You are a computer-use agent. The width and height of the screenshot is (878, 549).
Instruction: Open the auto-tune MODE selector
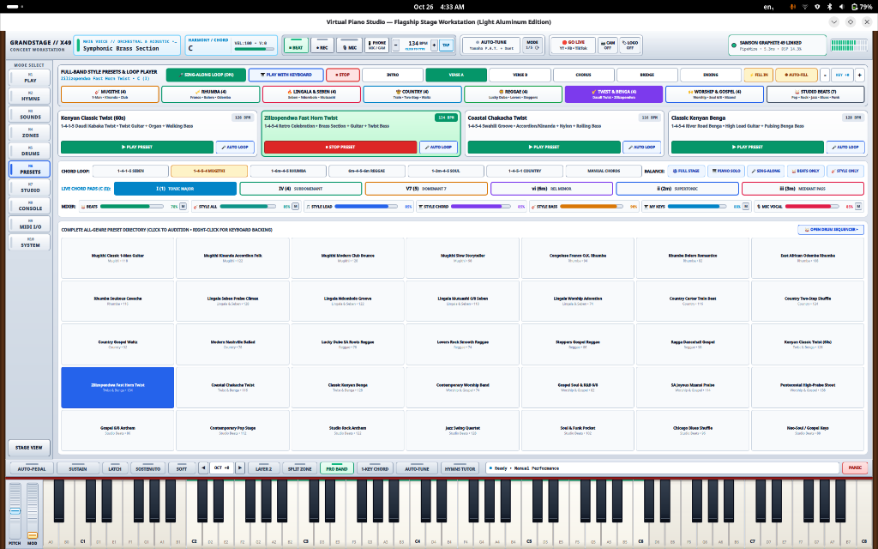[532, 45]
